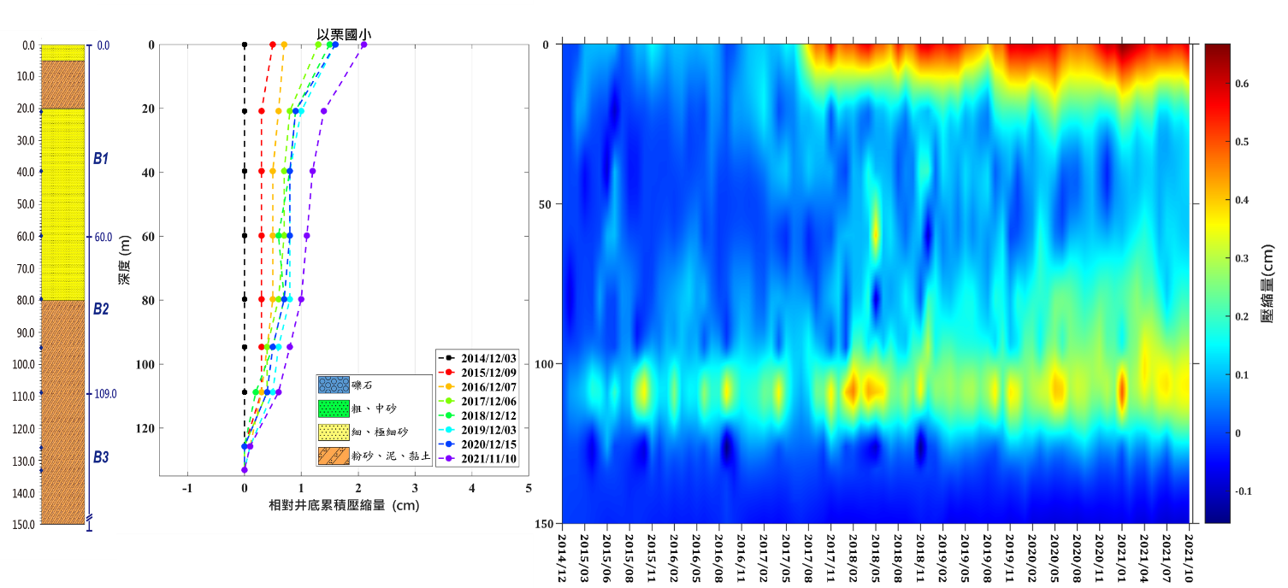Click the 相對井底累積壓縮量 x-axis label
The height and width of the screenshot is (588, 1288).
point(344,506)
